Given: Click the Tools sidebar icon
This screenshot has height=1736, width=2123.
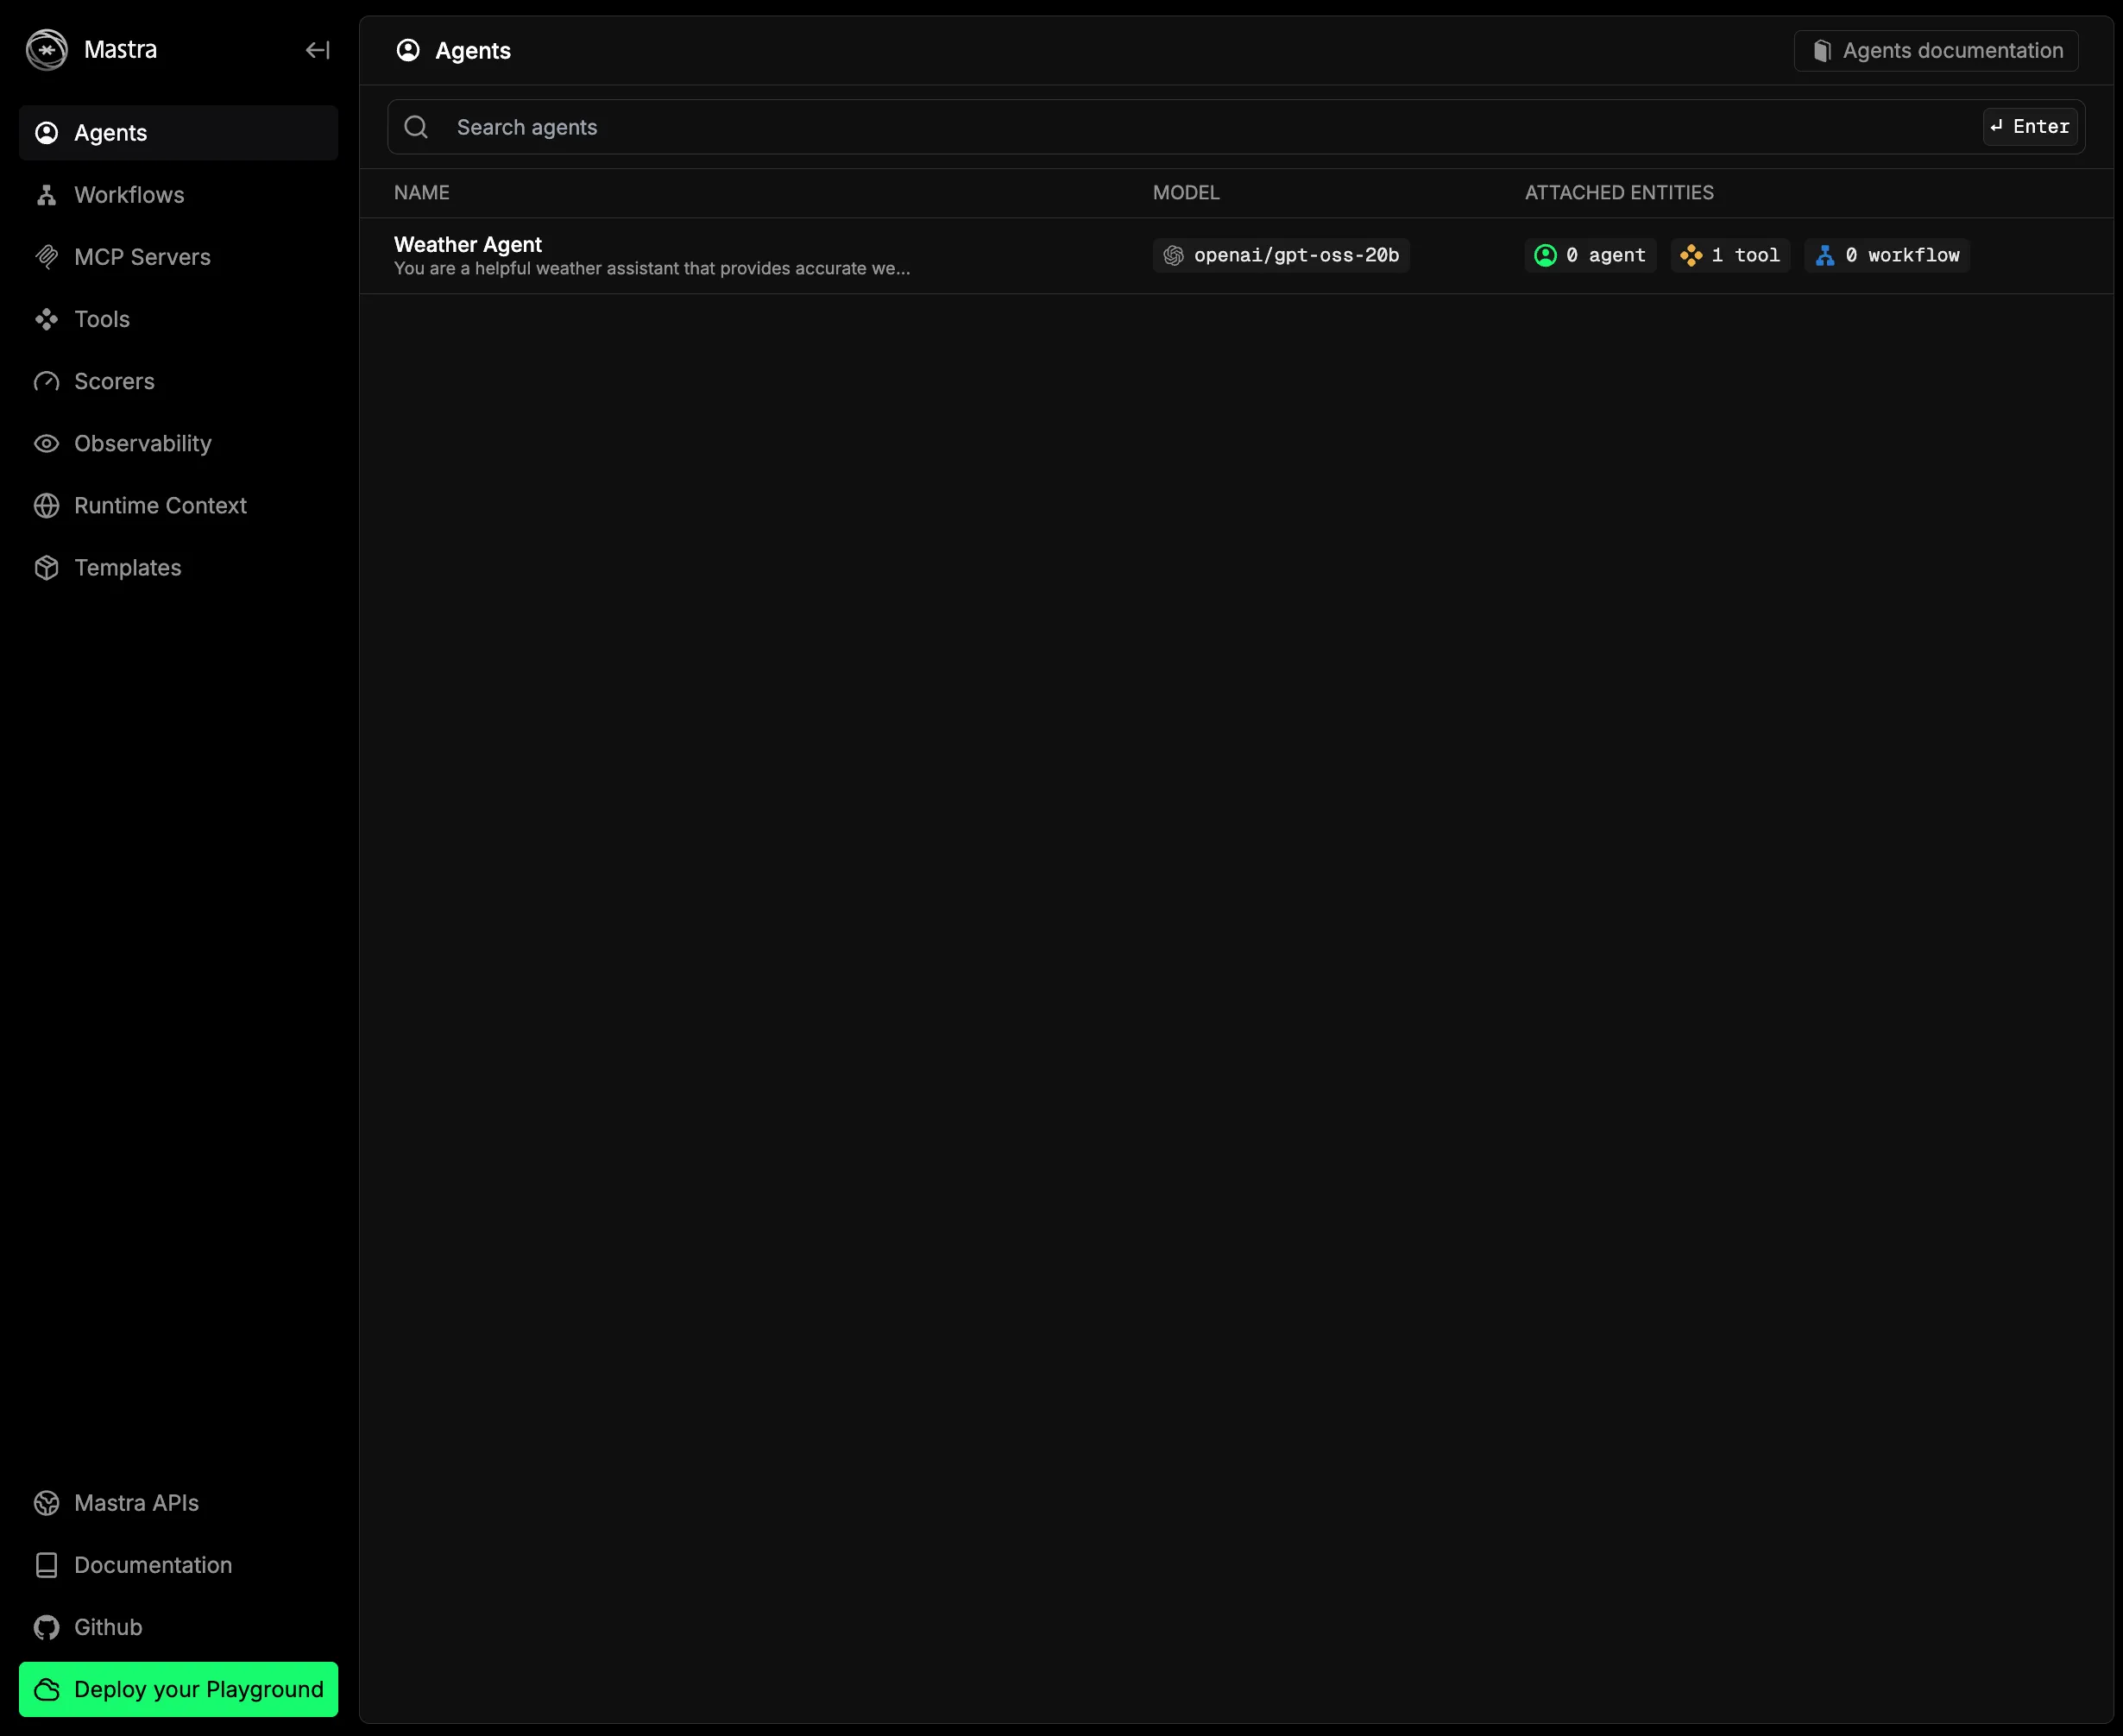Looking at the screenshot, I should click(x=46, y=319).
